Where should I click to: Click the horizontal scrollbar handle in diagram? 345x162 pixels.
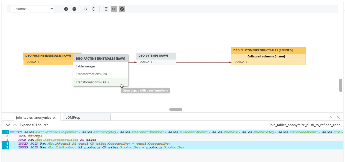[176, 109]
